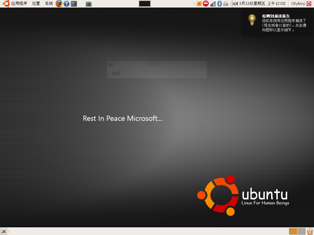Viewport: 314px width, 235px height.
Task: Click the light bulb icon in the notification
Action: [x=252, y=20]
